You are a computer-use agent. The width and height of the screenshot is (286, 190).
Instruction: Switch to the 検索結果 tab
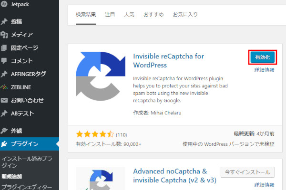point(86,14)
